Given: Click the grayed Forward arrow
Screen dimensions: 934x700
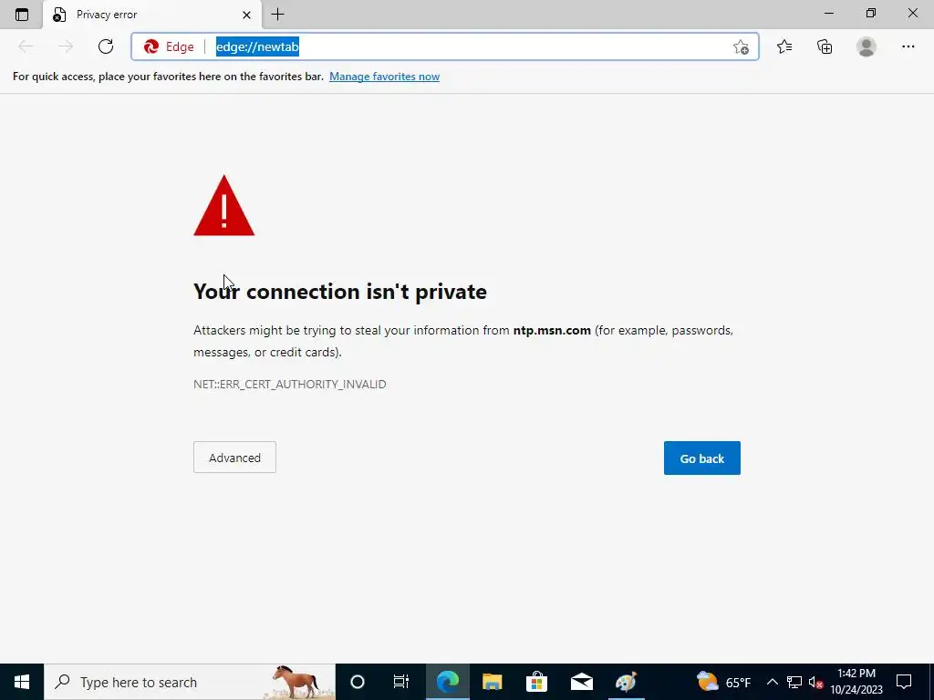Looking at the screenshot, I should (66, 46).
